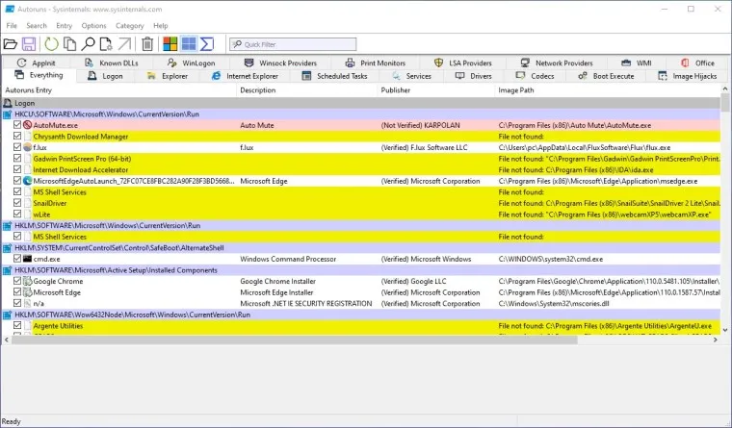Click the MicrosoftEdgeAutoLaunch Edge icon
The width and height of the screenshot is (732, 428).
(28, 181)
